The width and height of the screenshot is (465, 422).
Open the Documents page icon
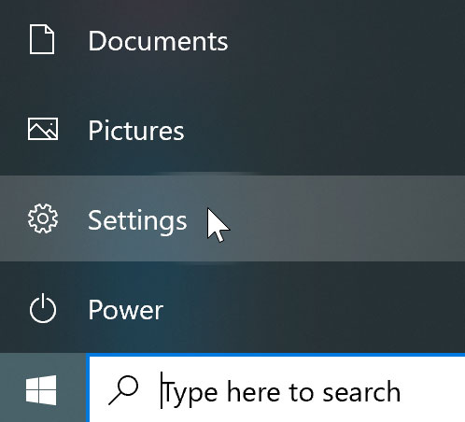(42, 39)
